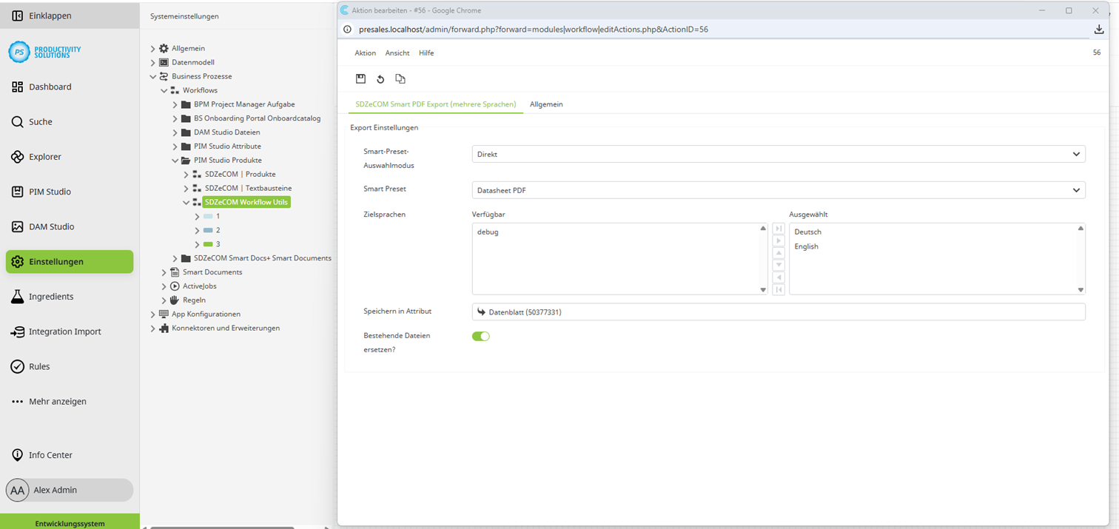Image resolution: width=1119 pixels, height=529 pixels.
Task: Disable the Bestehende Dateien ersetzen toggle
Action: (x=481, y=335)
